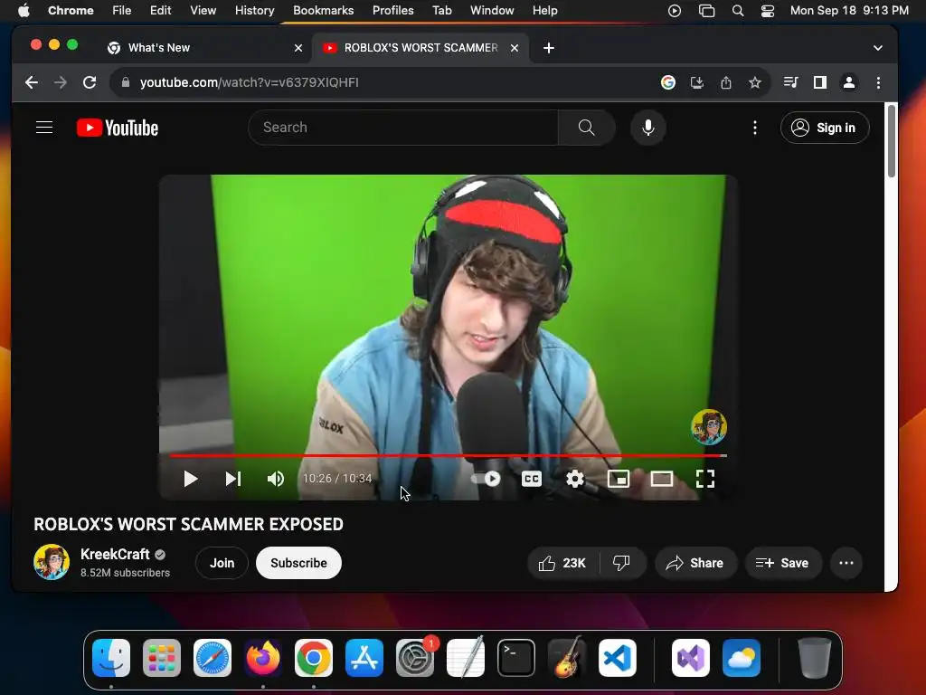The width and height of the screenshot is (926, 695).
Task: Launch Finder from the dock
Action: coord(111,658)
